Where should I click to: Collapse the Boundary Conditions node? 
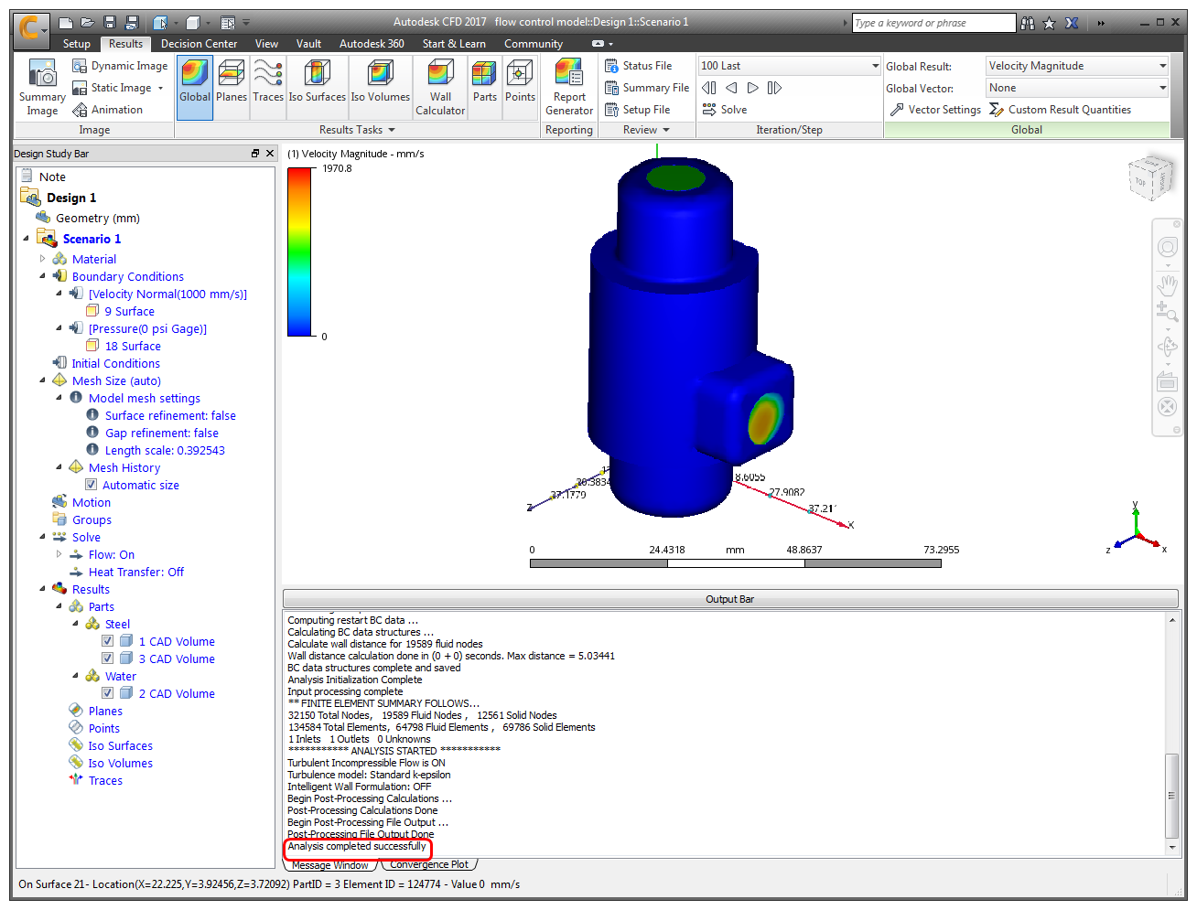(x=42, y=276)
